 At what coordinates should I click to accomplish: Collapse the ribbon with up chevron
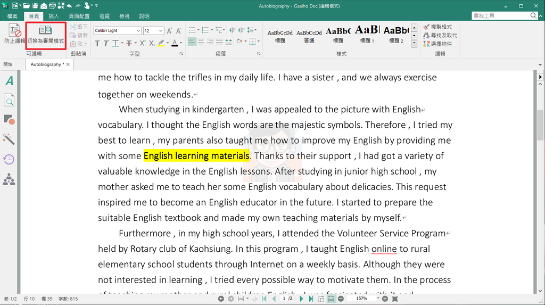tap(541, 16)
